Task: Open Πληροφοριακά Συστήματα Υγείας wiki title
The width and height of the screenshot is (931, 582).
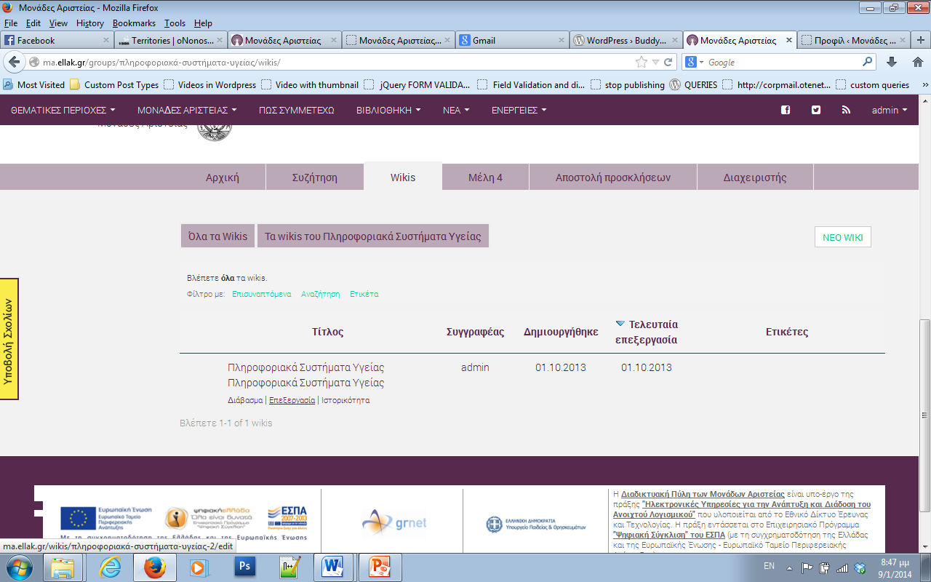Action: [x=306, y=367]
